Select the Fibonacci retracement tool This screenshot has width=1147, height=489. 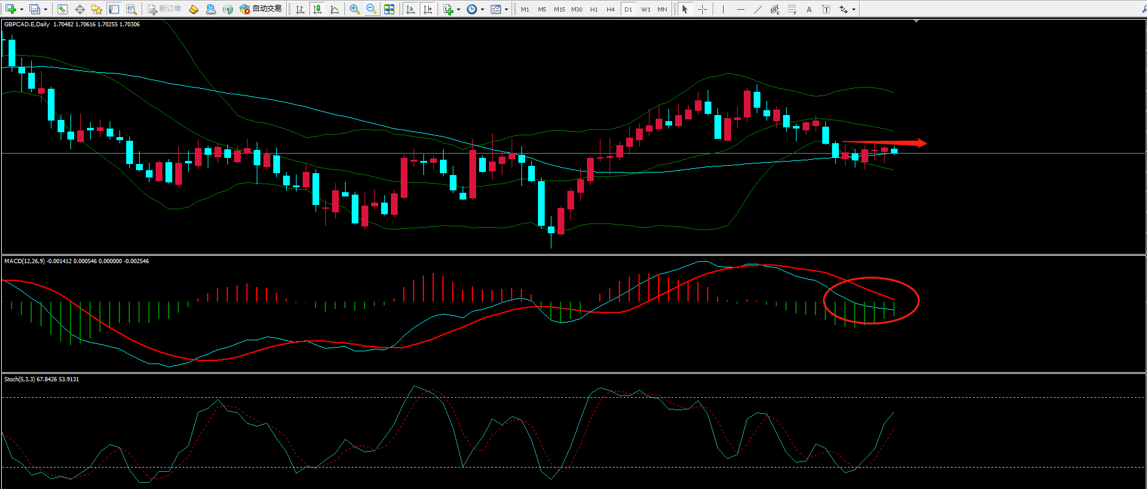(792, 9)
